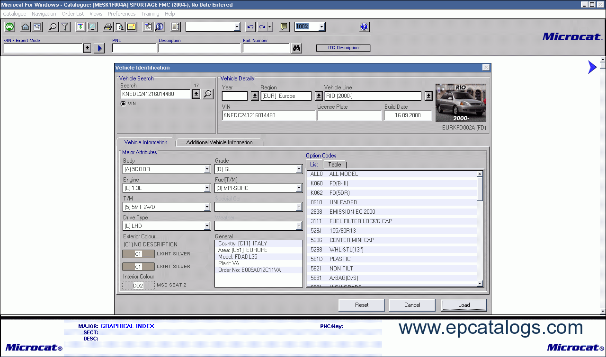Click the Load button
This screenshot has width=606, height=357.
click(464, 305)
